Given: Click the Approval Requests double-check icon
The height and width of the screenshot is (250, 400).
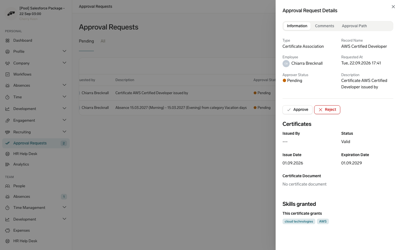Looking at the screenshot, I should point(7,143).
